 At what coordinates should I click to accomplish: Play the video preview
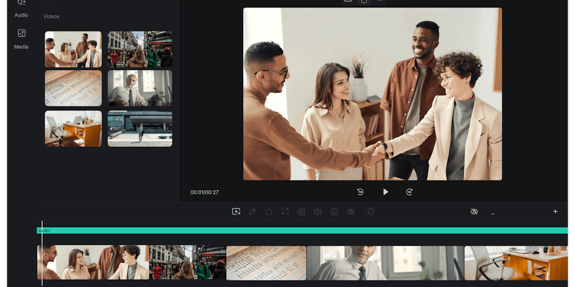[385, 192]
